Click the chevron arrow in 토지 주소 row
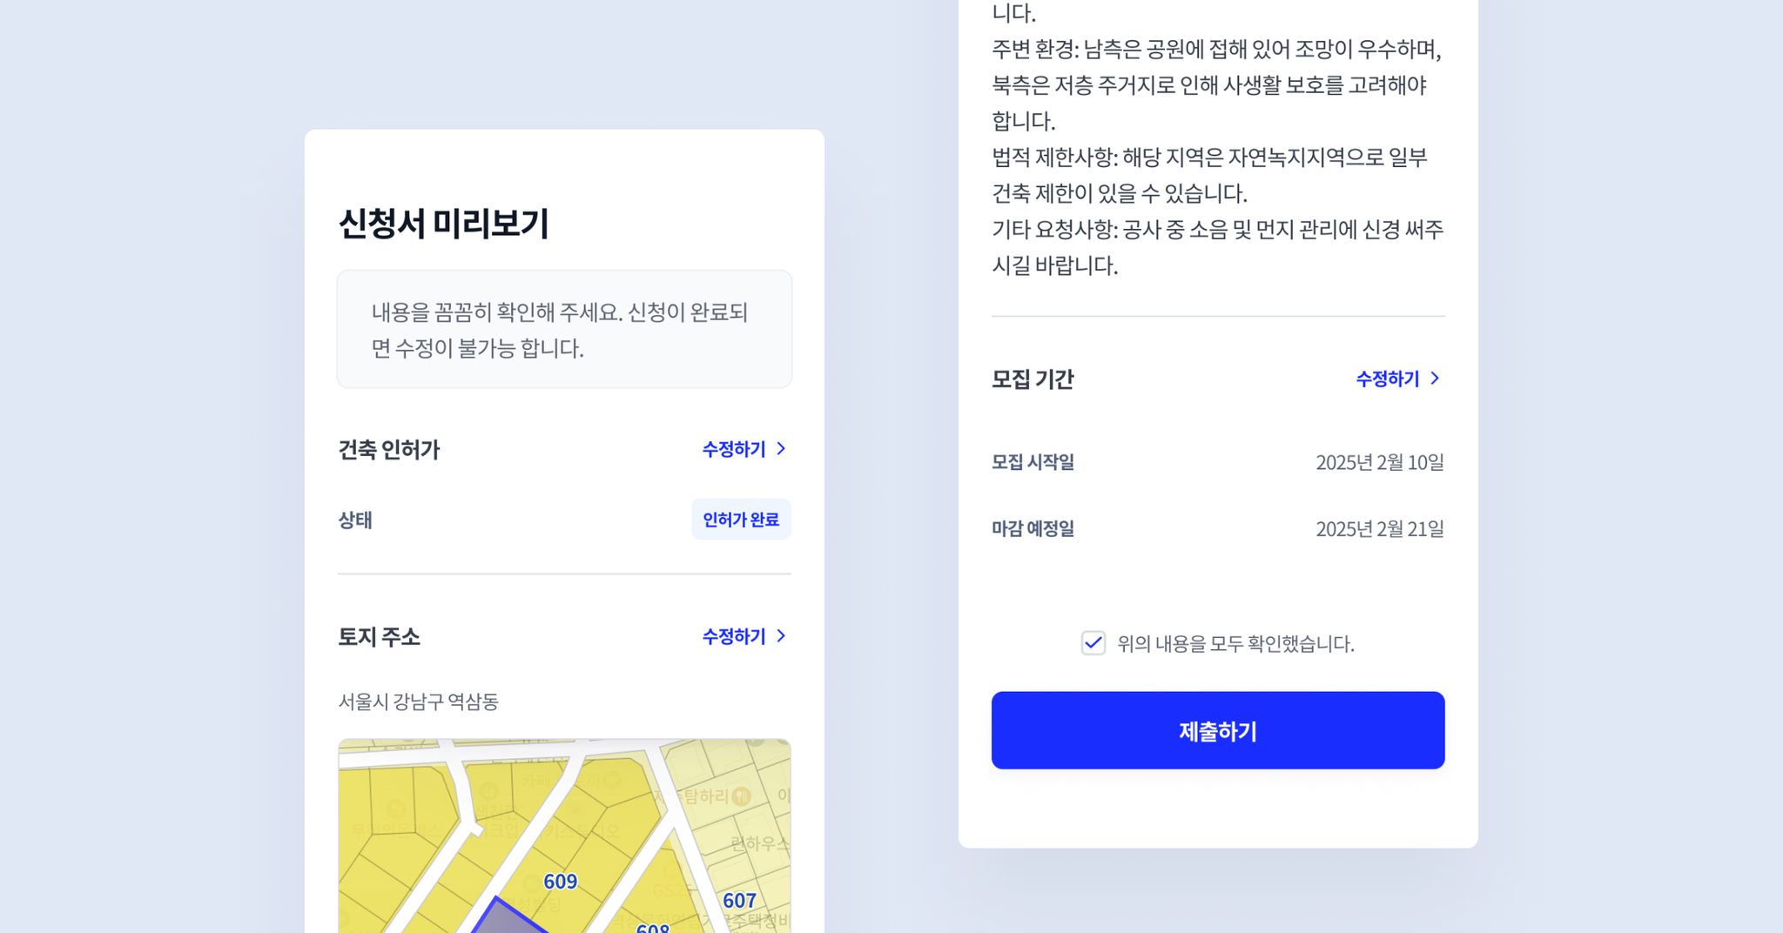Image resolution: width=1783 pixels, height=933 pixels. [781, 636]
